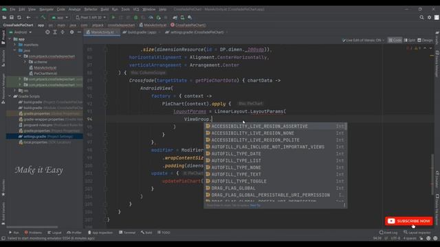Open the Android project view dropdown
440x247 pixels.
[x=21, y=32]
